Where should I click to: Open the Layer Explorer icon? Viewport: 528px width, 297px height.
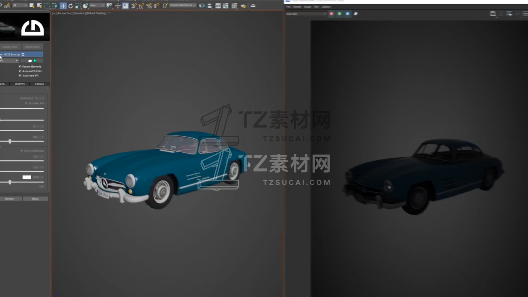[x=226, y=6]
